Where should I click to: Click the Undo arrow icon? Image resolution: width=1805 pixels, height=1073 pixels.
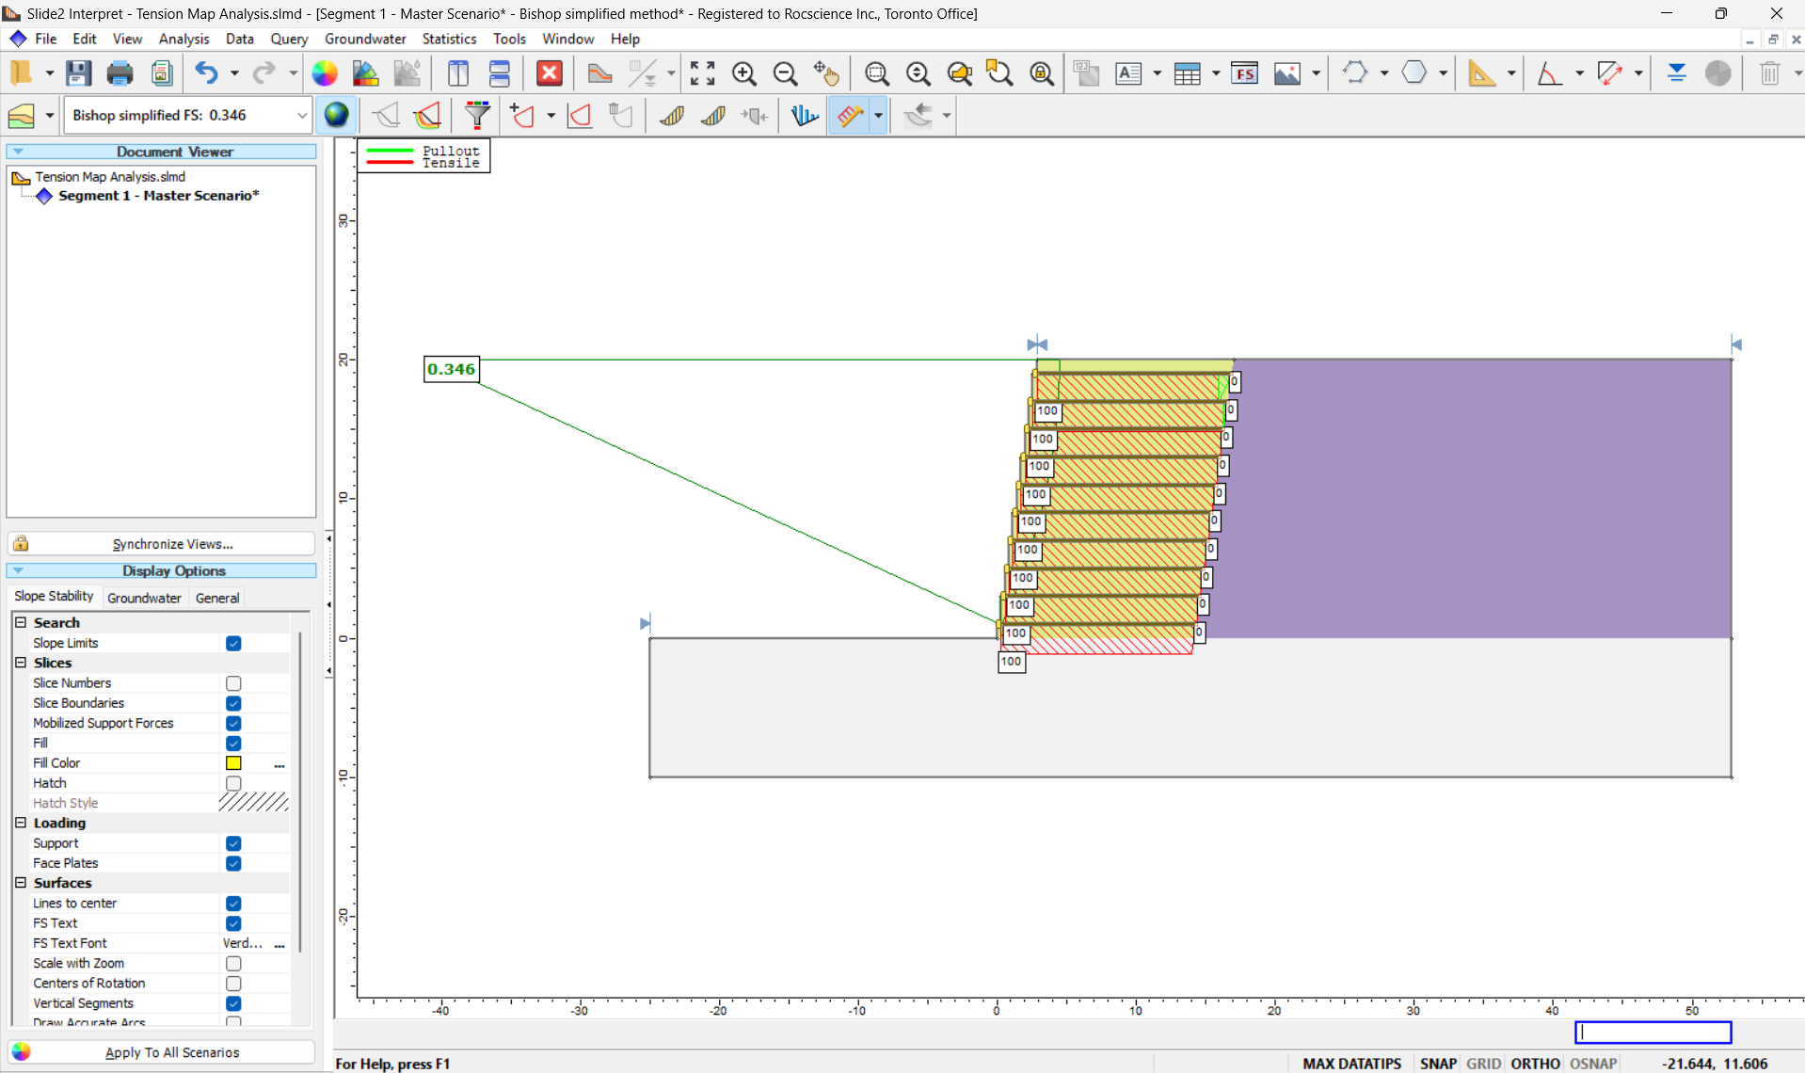click(206, 73)
